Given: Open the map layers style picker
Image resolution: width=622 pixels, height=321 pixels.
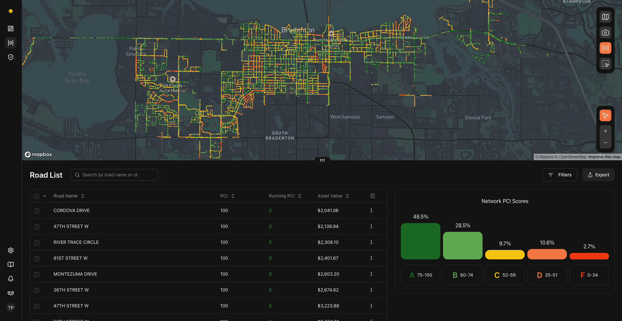Looking at the screenshot, I should click(x=605, y=17).
